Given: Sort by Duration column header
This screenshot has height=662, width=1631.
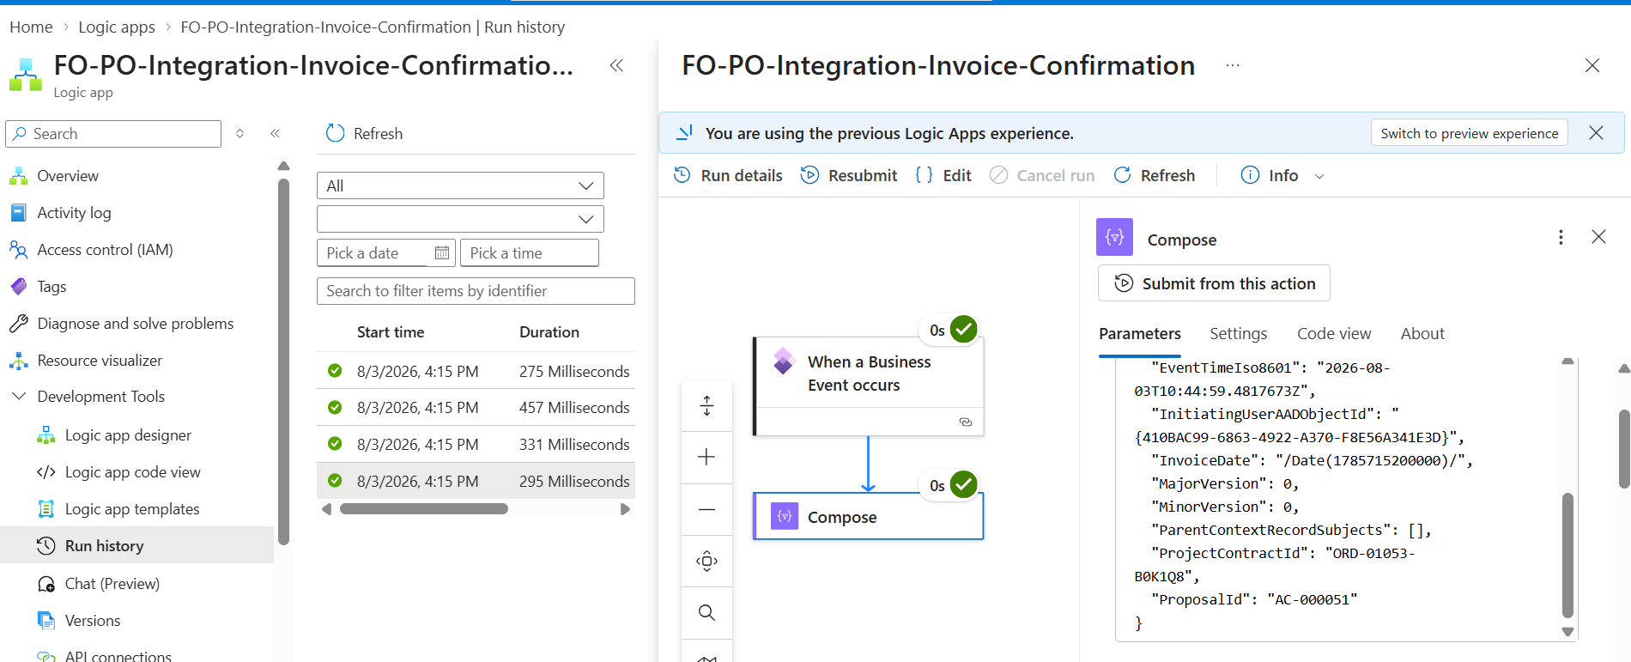Looking at the screenshot, I should pos(549,332).
